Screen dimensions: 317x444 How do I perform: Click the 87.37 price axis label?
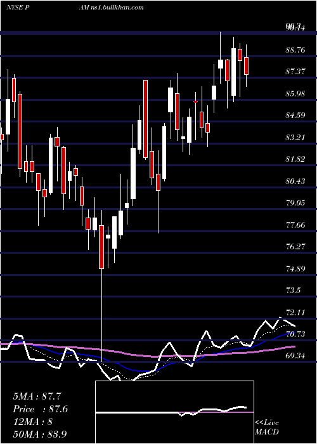296,72
